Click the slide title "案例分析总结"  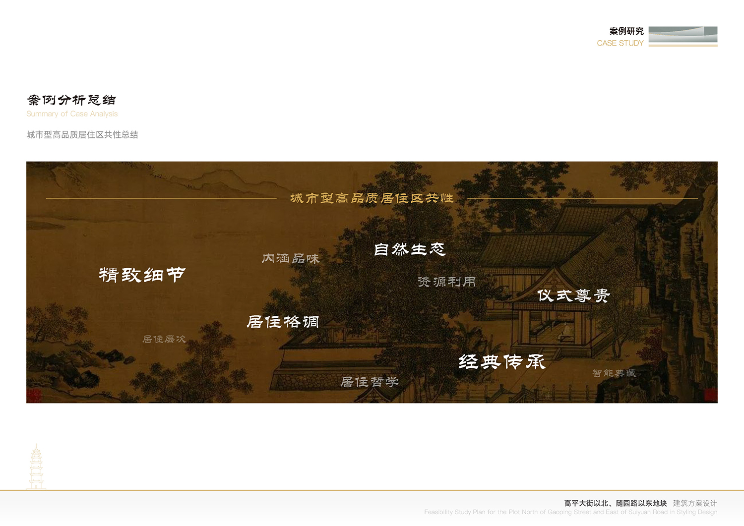[71, 100]
